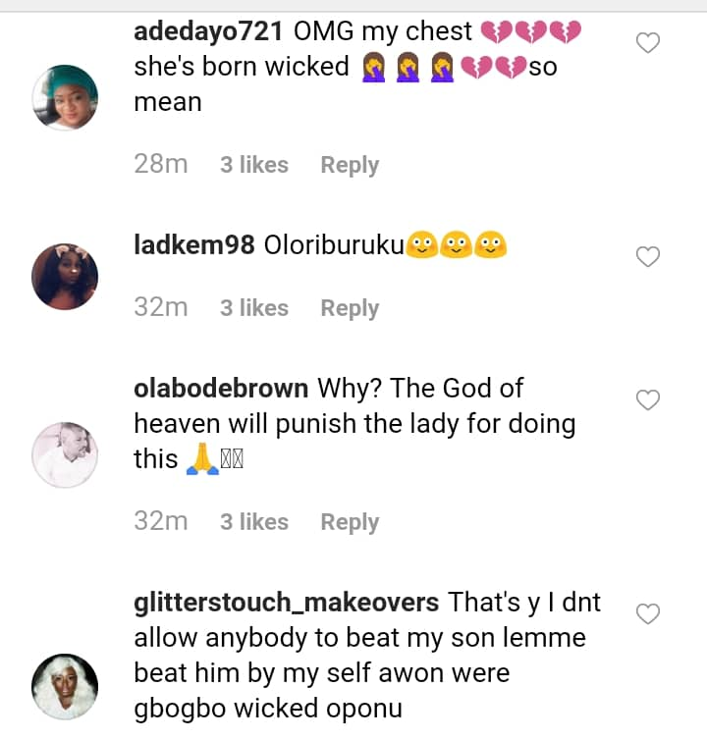Tap the 32m timestamp under ladkem98's comment

coord(161,308)
